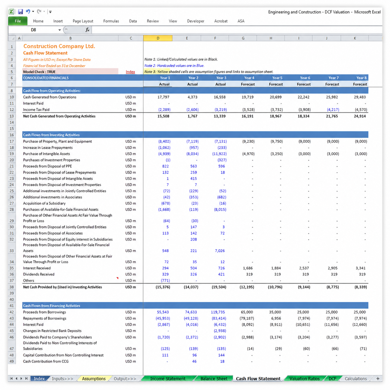Switch to the Formulas tab
Image resolution: width=390 pixels, height=390 pixels.
[x=111, y=21]
